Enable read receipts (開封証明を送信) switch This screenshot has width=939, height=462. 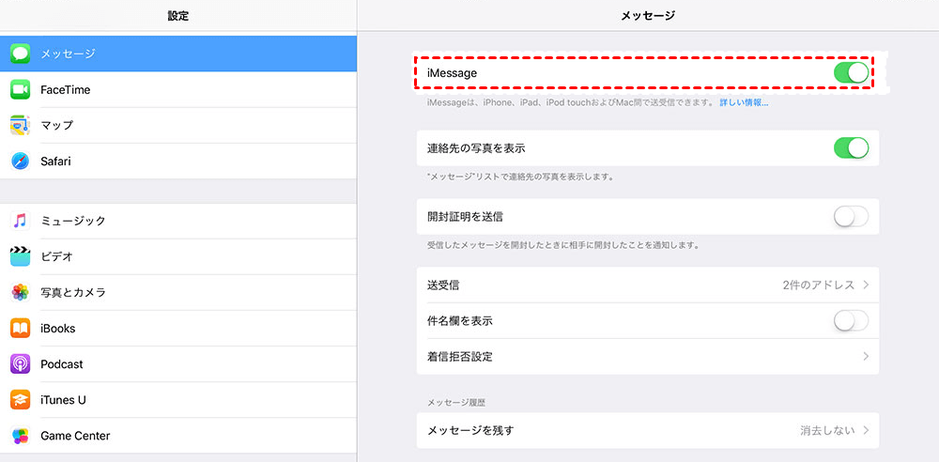click(x=851, y=216)
